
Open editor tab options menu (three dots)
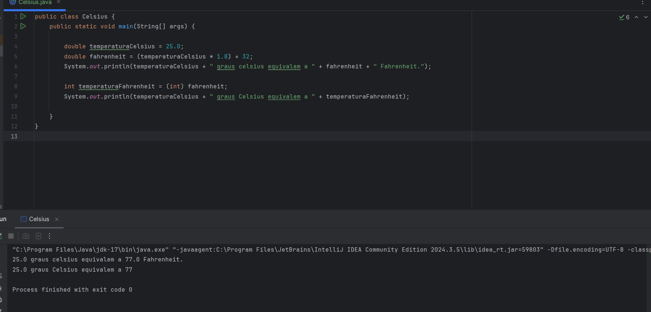643,3
